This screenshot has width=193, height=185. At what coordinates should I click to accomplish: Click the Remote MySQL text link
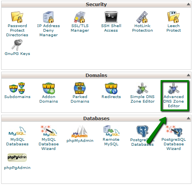click(111, 142)
